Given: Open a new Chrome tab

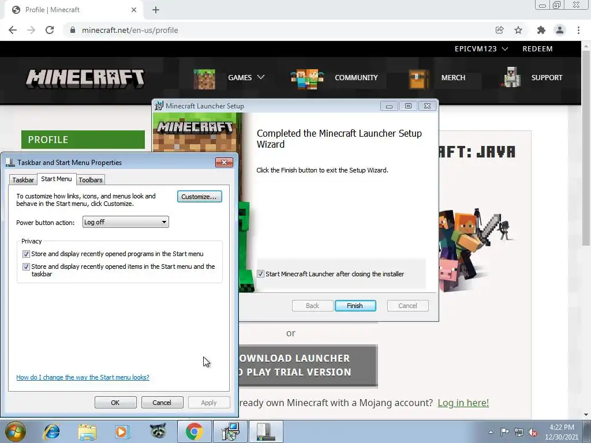Looking at the screenshot, I should pos(156,10).
